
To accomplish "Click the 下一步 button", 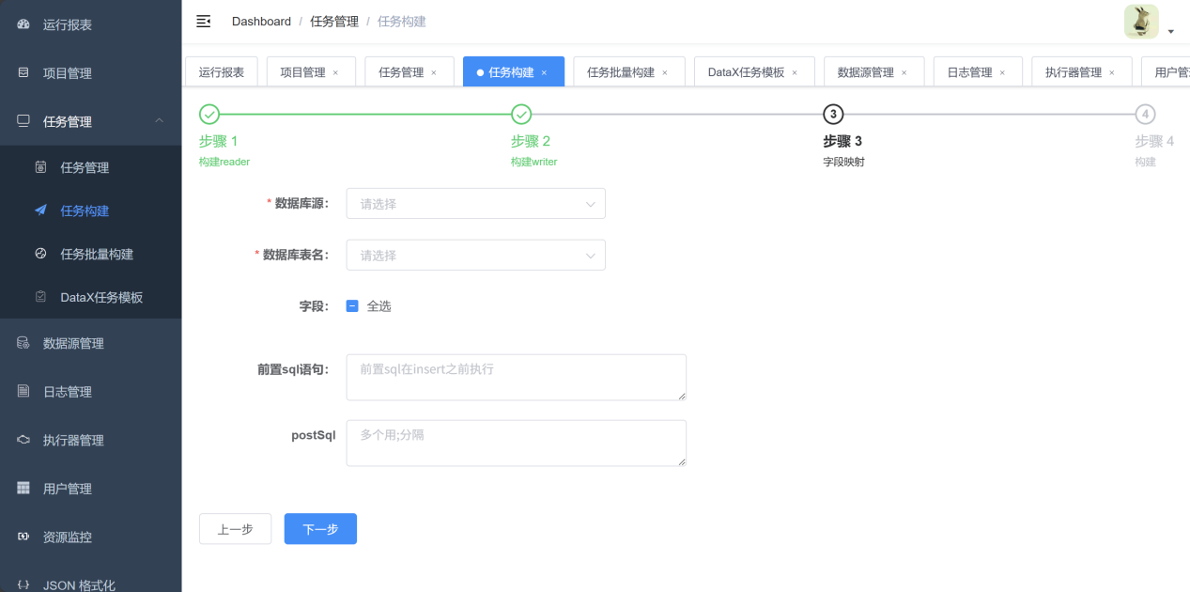I will coord(320,529).
